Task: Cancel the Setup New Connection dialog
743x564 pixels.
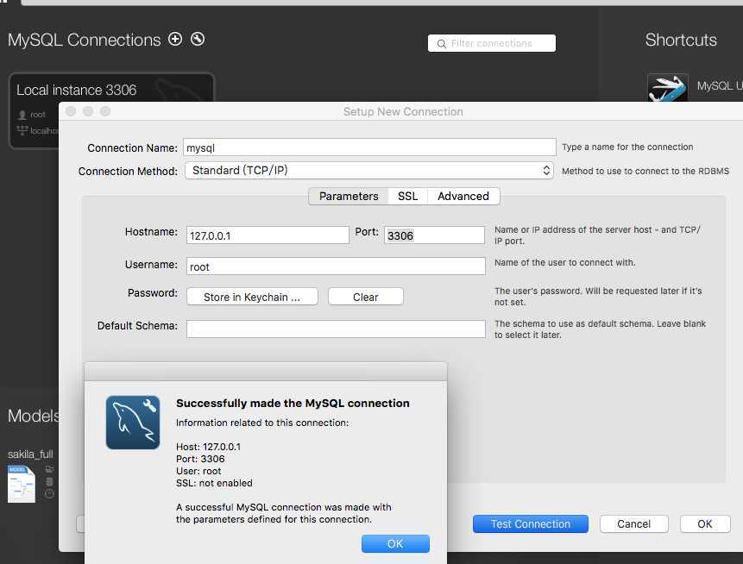Action: click(x=633, y=523)
